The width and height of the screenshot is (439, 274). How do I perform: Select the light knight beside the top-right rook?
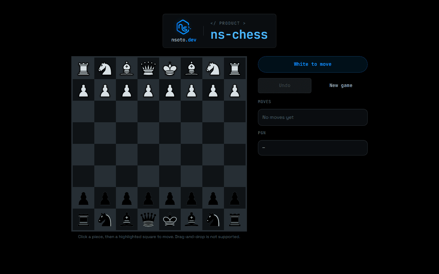coord(213,68)
